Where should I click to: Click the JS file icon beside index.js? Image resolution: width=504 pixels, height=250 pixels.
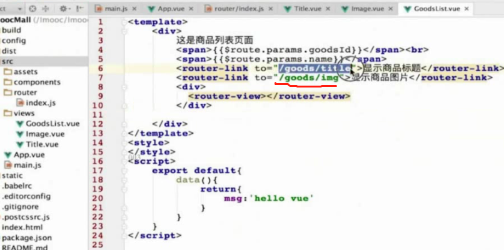[20, 103]
